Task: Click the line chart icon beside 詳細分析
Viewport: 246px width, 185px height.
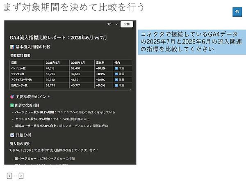Action: (x=12, y=135)
